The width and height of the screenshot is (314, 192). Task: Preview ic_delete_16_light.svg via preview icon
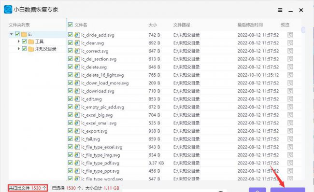(290, 75)
